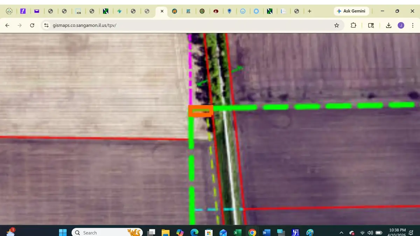Select the green-and-black pinned tab

point(106,11)
